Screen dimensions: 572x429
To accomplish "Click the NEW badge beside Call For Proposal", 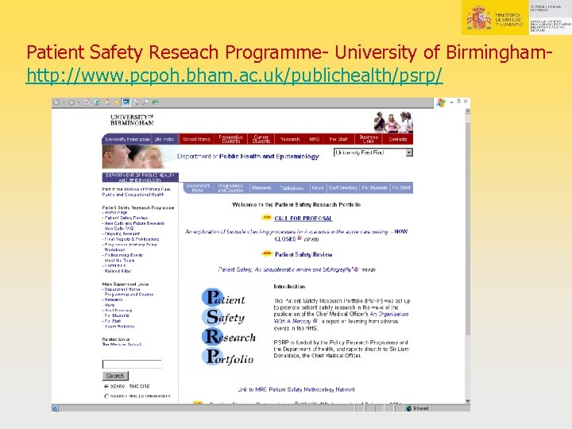I will click(267, 218).
